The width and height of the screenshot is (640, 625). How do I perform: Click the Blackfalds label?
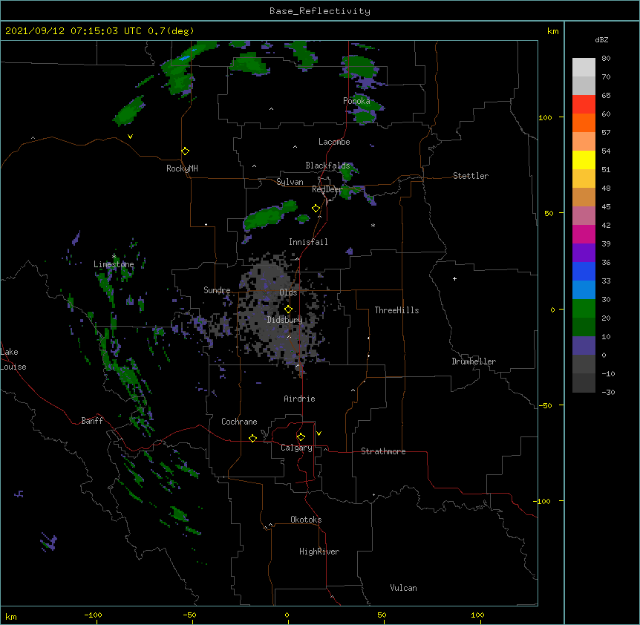(x=327, y=166)
